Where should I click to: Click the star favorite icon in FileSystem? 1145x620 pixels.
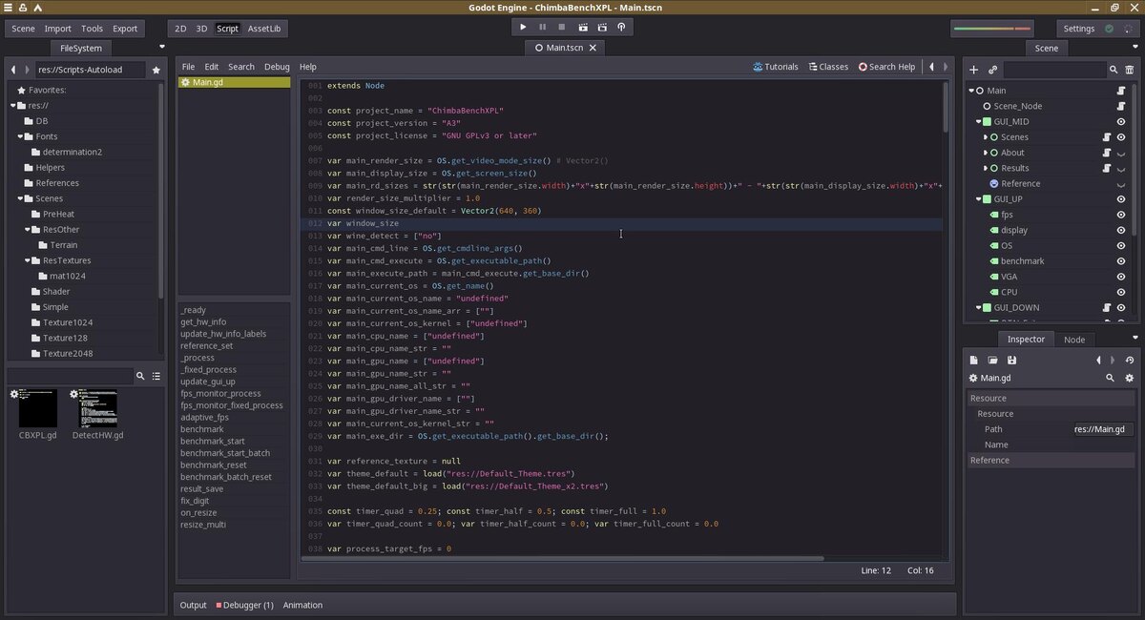tap(156, 70)
